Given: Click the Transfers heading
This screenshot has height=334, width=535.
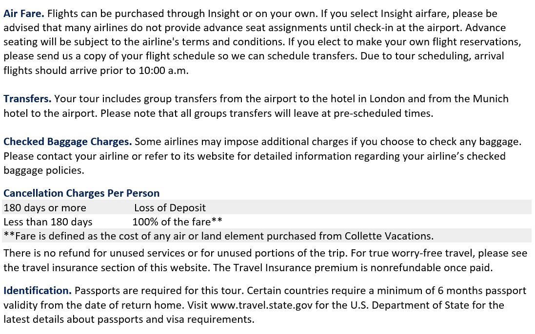Looking at the screenshot, I should coord(27,99).
